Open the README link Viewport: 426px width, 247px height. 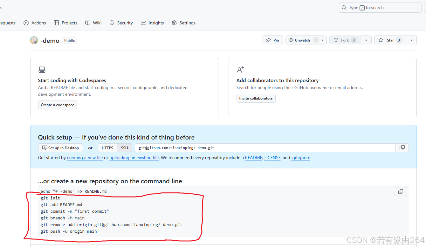coord(253,158)
